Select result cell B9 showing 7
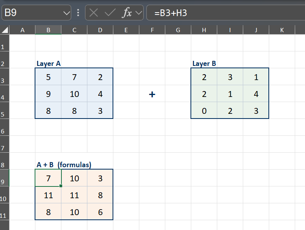Image resolution: width=305 pixels, height=230 pixels. pyautogui.click(x=48, y=178)
